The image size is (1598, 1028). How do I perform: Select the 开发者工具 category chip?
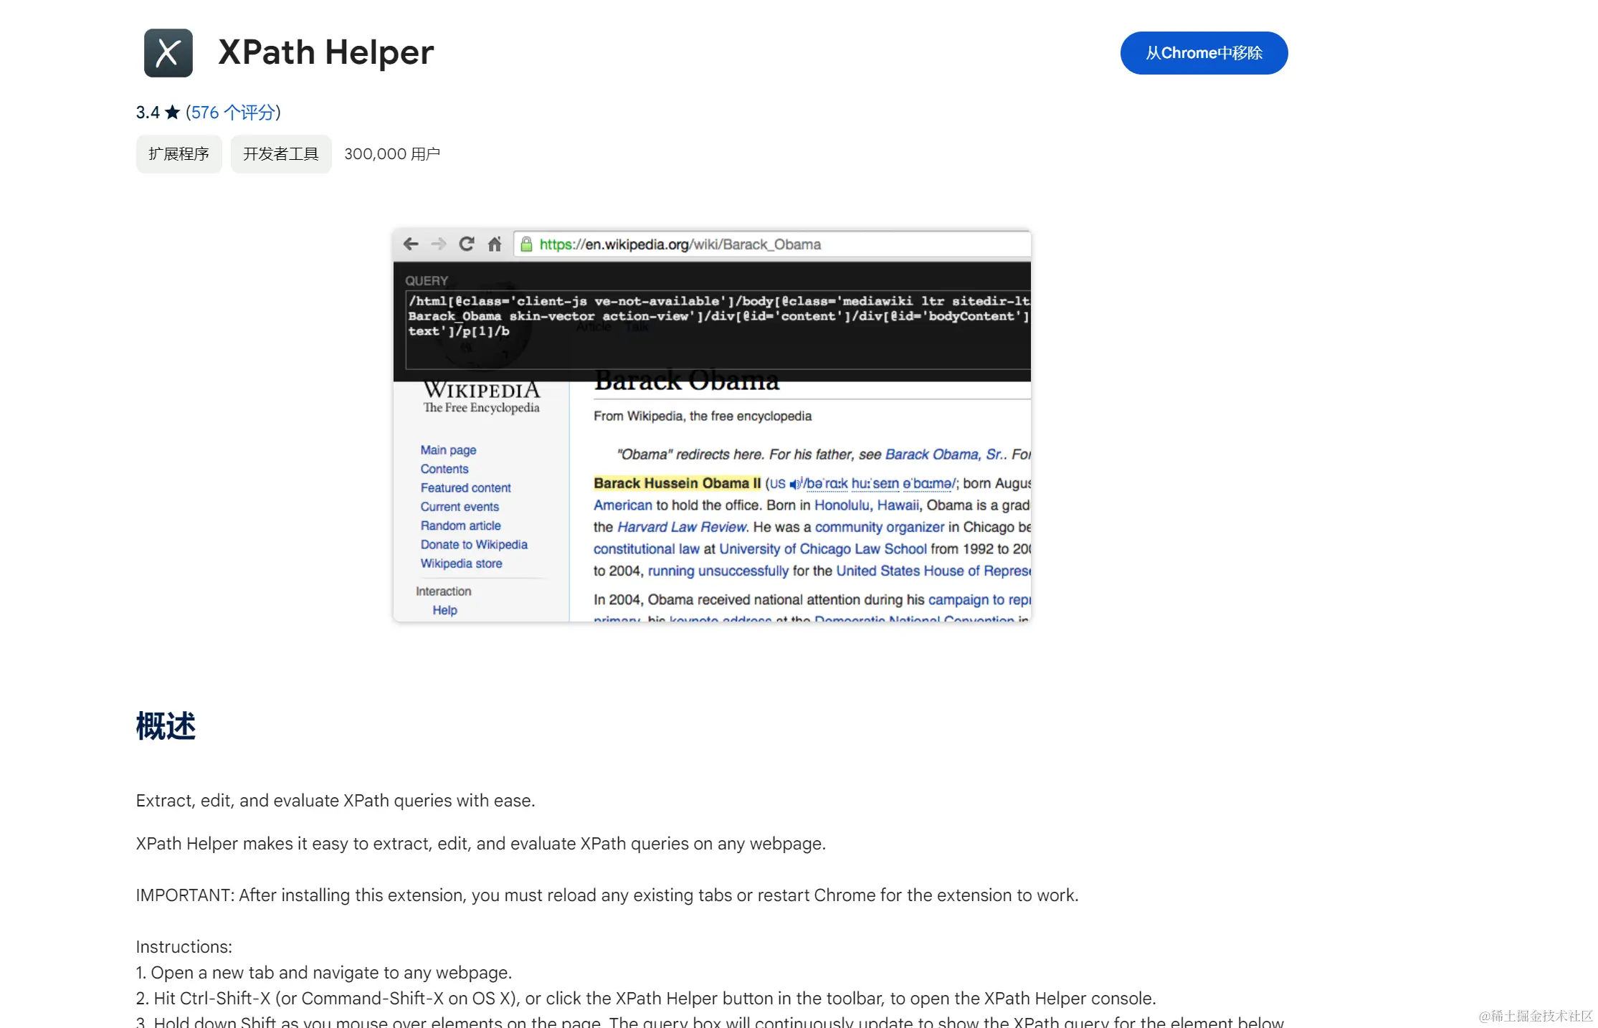(280, 154)
